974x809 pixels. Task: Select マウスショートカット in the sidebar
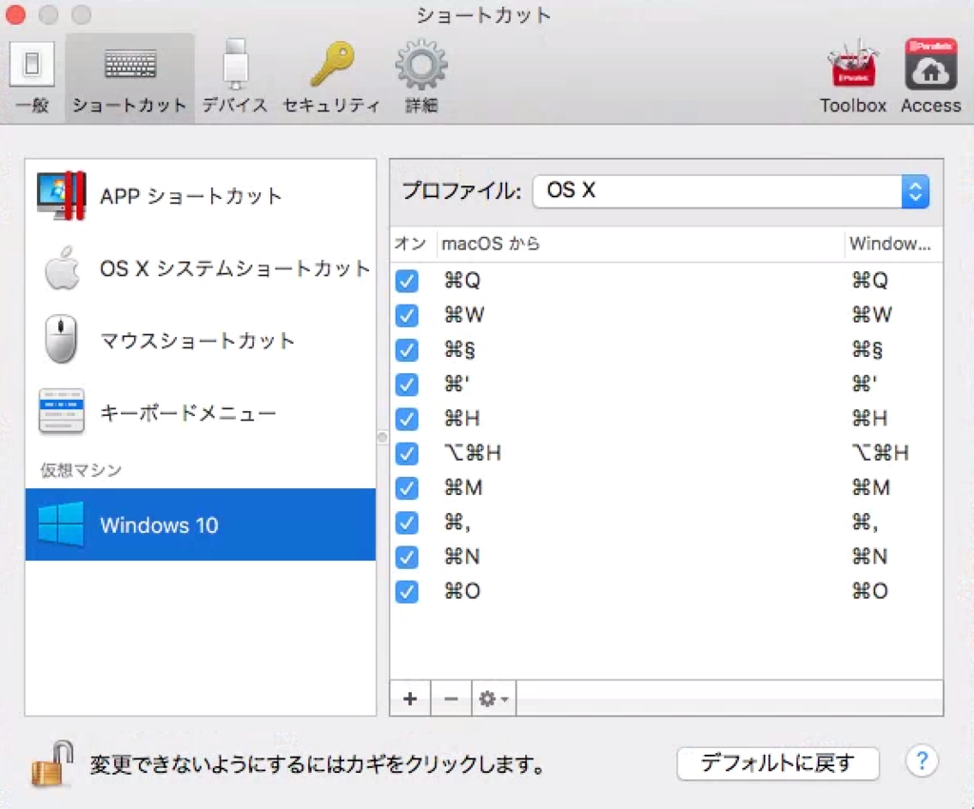tap(201, 341)
